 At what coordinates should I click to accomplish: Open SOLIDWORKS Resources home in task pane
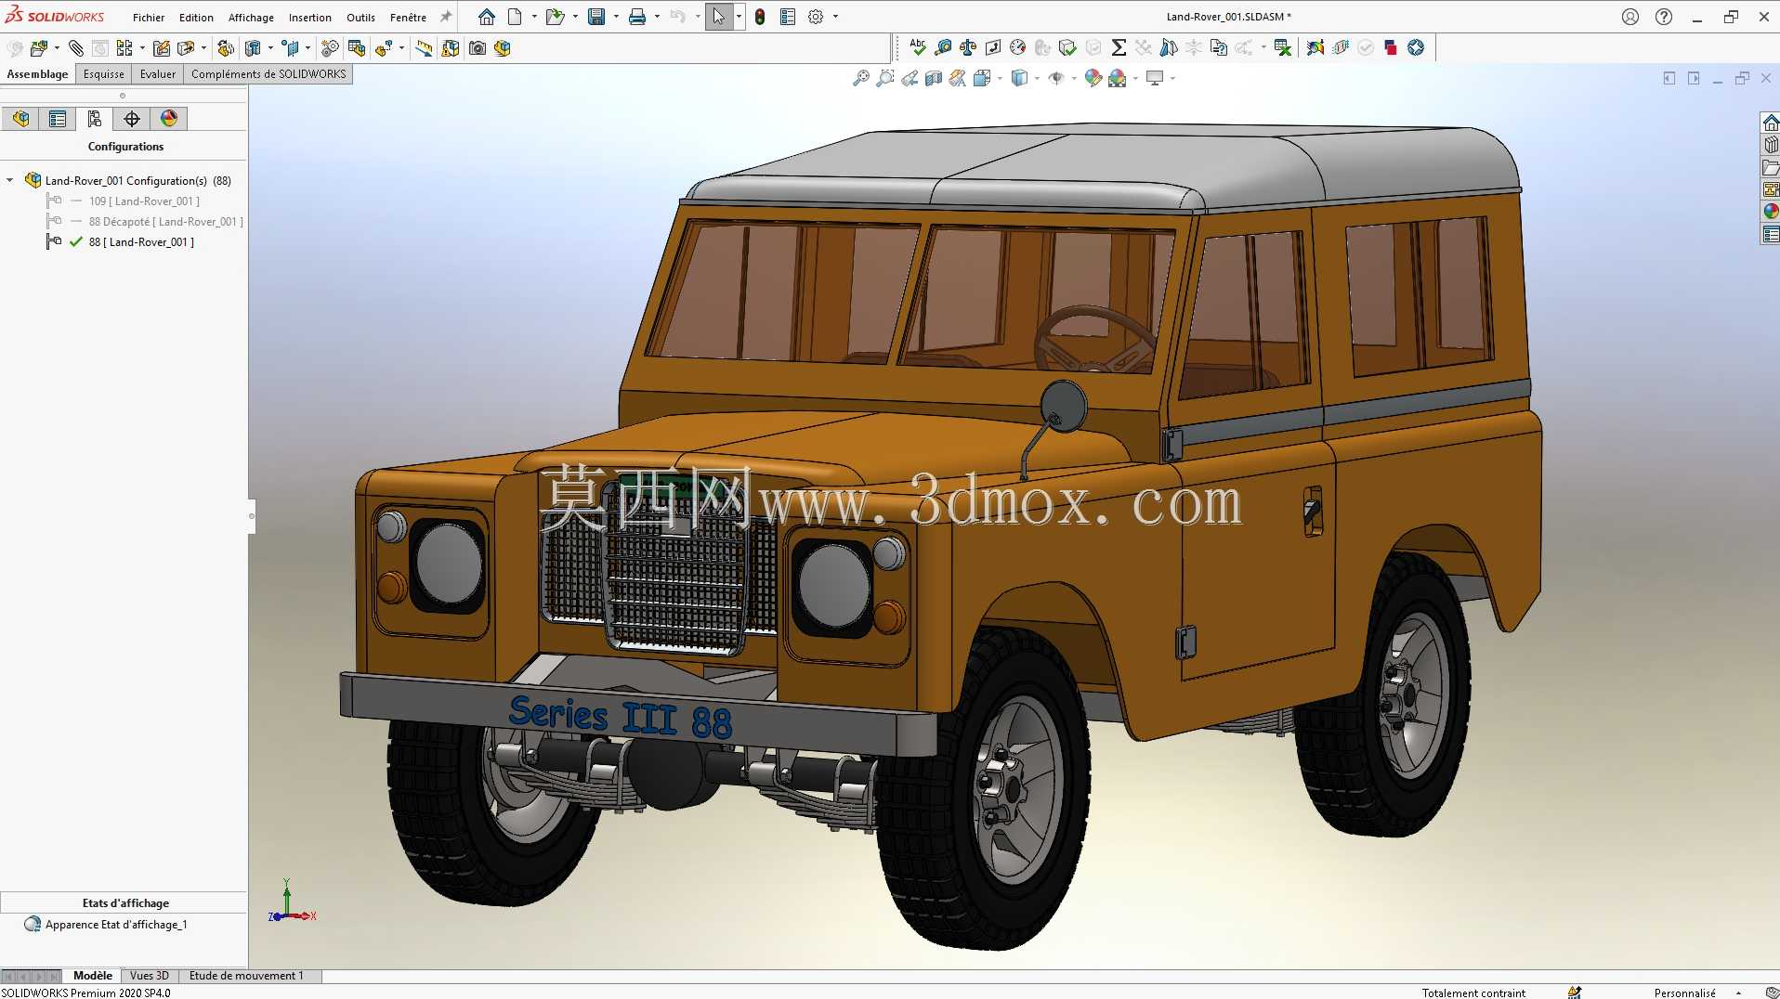(x=1771, y=123)
